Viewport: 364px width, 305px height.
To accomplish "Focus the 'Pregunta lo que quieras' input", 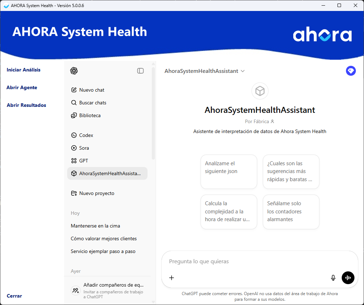I will click(260, 261).
